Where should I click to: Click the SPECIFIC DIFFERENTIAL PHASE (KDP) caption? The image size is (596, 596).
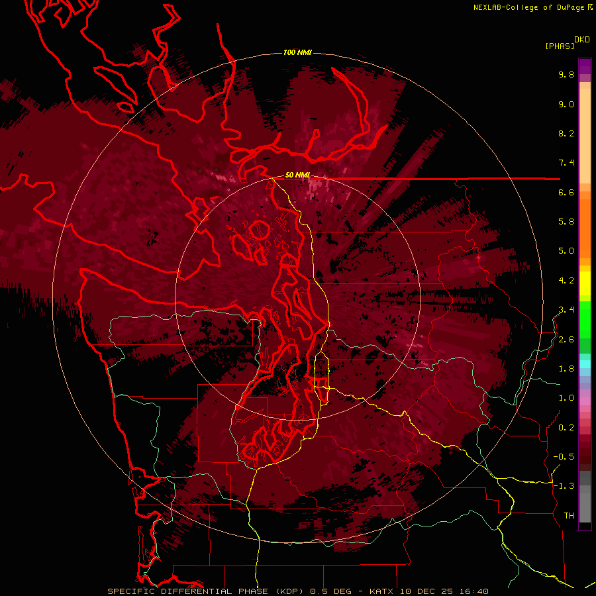click(x=205, y=591)
